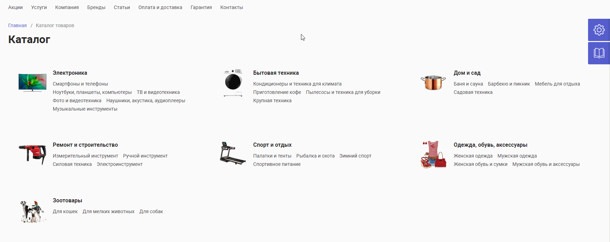The width and height of the screenshot is (610, 242).
Task: Open the Электроинструмент subcategory link
Action: pos(119,164)
